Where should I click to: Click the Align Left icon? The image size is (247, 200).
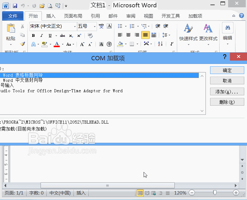click(120, 35)
